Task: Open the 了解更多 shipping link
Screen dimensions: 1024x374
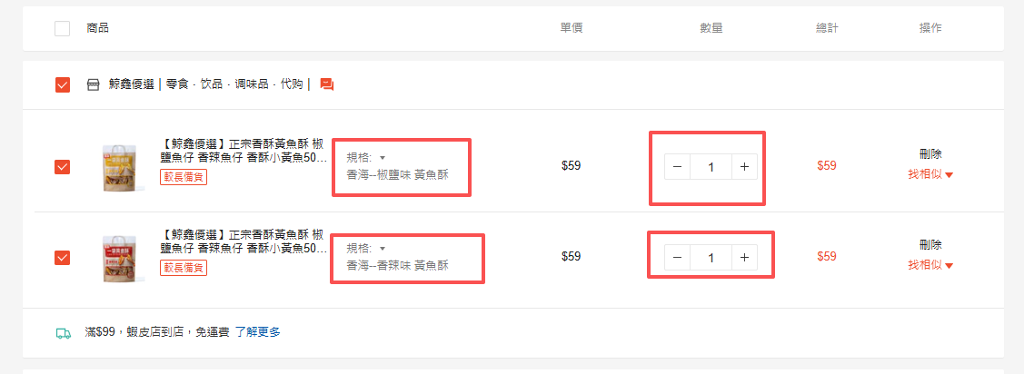Action: click(x=258, y=332)
